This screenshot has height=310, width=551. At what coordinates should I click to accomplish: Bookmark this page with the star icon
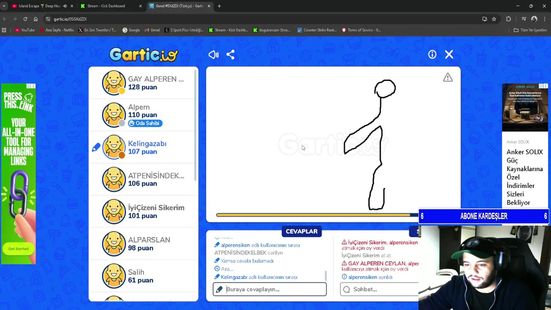coord(494,19)
